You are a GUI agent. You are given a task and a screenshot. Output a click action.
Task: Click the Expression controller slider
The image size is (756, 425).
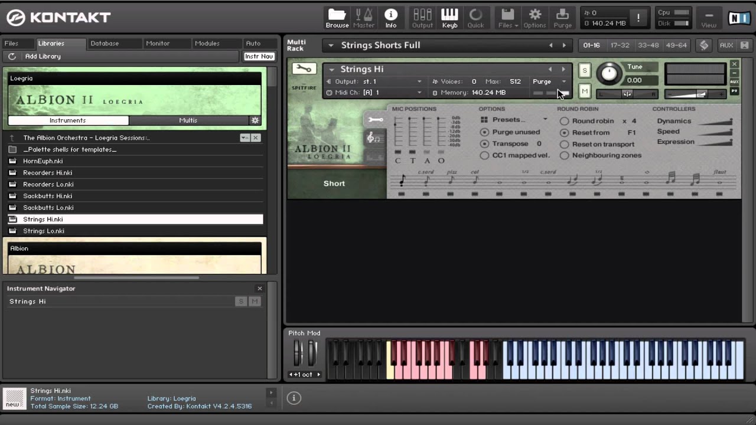[716, 142]
